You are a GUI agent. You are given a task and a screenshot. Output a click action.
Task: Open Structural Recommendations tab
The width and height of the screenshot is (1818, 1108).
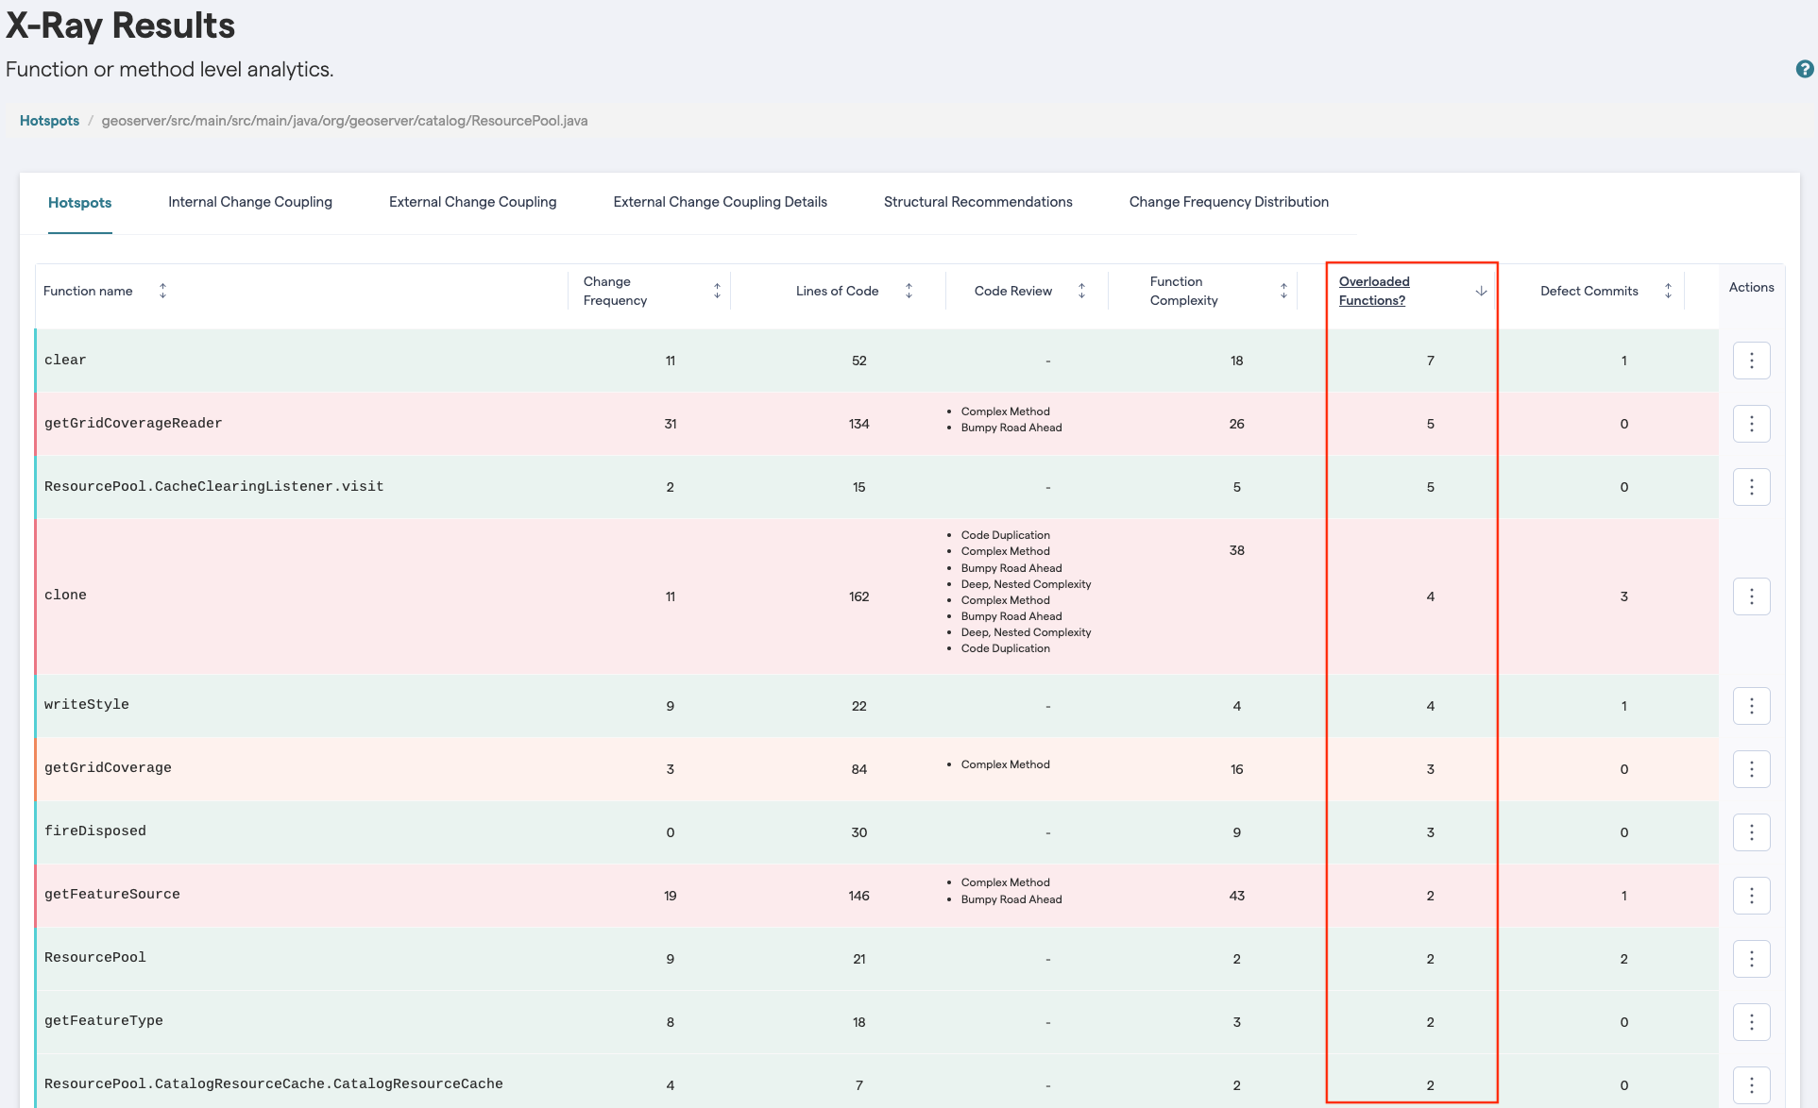tap(977, 202)
